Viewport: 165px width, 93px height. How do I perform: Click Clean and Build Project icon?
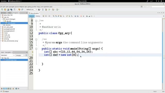46,10
